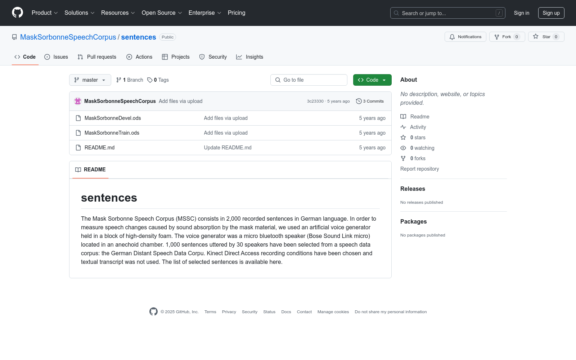Open the Releases heading link
The height and width of the screenshot is (360, 576).
(x=413, y=189)
